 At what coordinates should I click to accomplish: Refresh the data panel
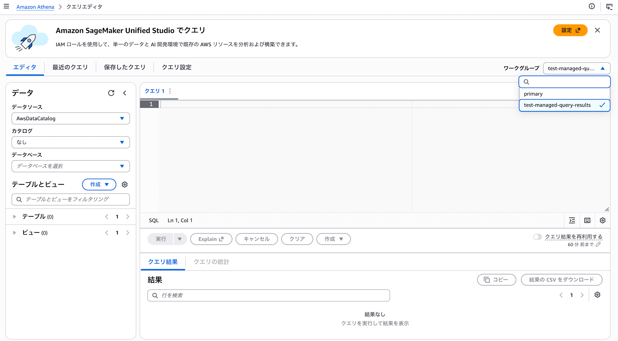(111, 93)
